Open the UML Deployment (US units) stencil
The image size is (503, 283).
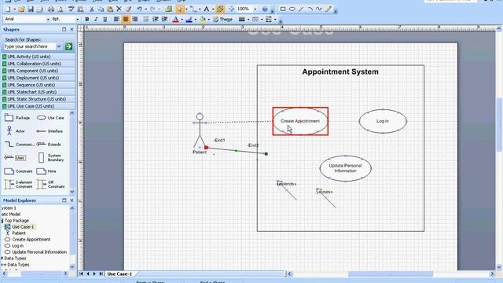tap(39, 78)
